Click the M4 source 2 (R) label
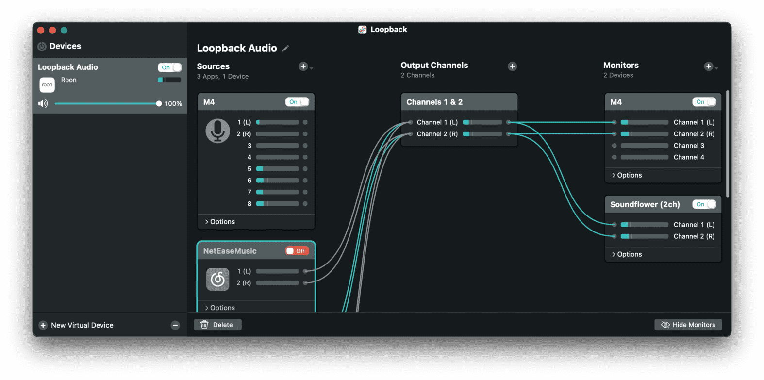764x380 pixels. [244, 134]
